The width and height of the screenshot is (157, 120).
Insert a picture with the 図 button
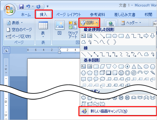pyautogui.click(x=60, y=28)
